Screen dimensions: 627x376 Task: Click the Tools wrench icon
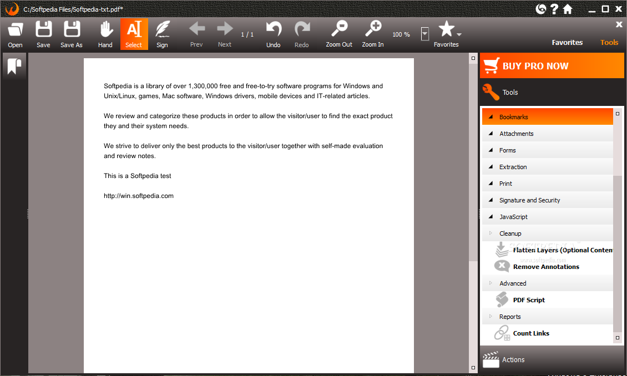491,92
